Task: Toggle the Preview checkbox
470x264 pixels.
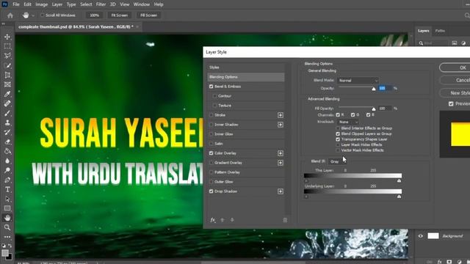Action: pos(451,104)
